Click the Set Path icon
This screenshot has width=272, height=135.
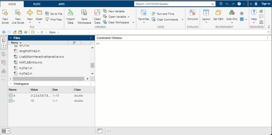click(218, 13)
